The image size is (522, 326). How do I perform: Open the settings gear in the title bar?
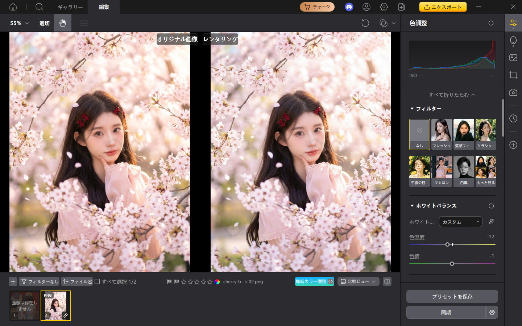[383, 7]
